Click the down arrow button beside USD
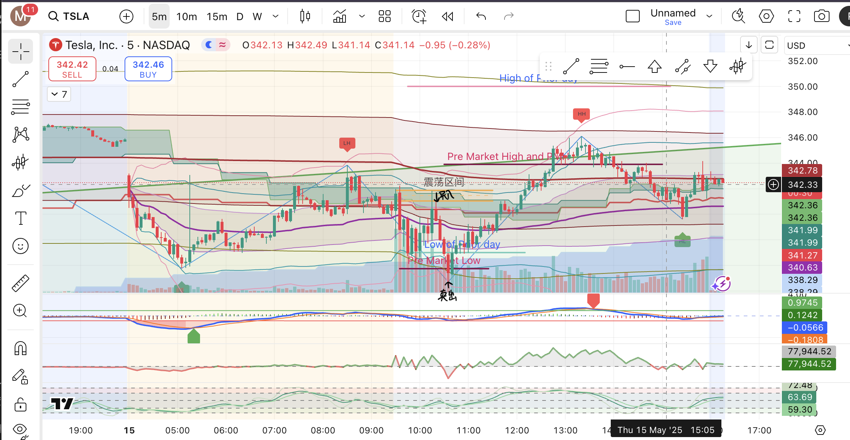850x440 pixels. (x=749, y=45)
